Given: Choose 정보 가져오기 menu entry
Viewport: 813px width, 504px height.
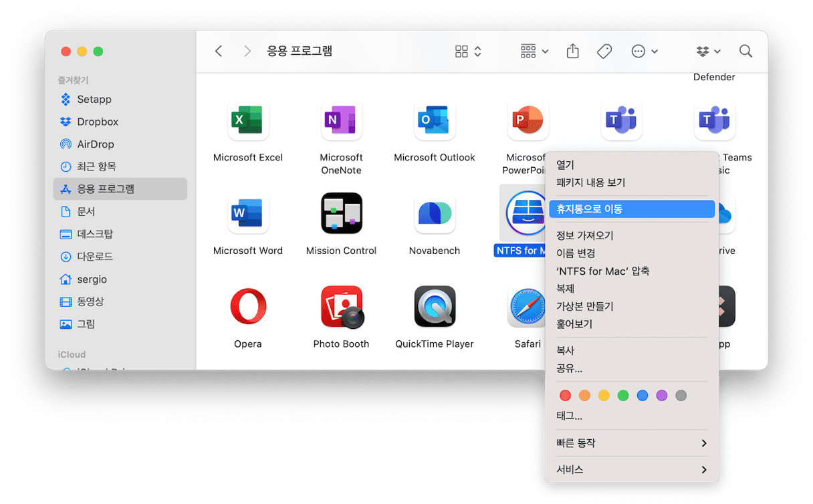Looking at the screenshot, I should (x=632, y=235).
